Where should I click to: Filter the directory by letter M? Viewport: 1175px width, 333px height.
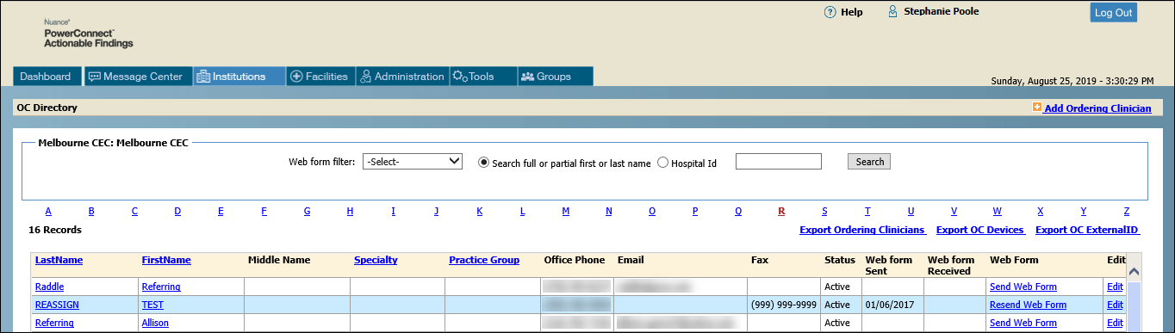tap(565, 211)
